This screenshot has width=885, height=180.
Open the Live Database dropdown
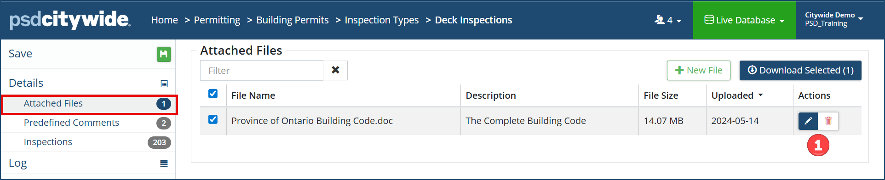[744, 20]
